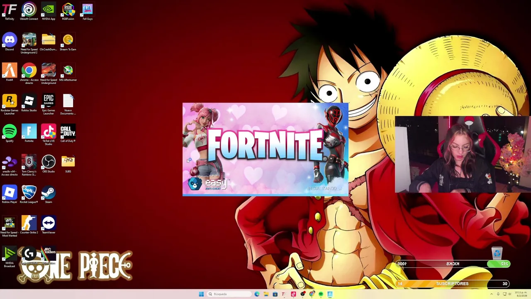The width and height of the screenshot is (531, 299).
Task: Click the microphone tray icon
Action: (498, 294)
